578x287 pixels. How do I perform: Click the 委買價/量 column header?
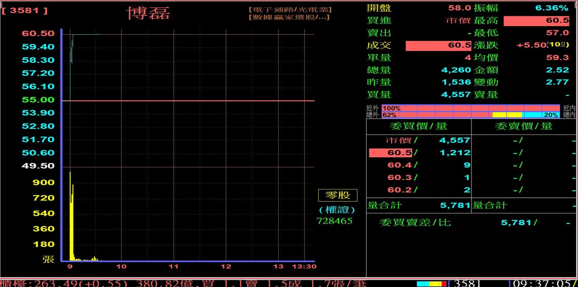point(419,126)
